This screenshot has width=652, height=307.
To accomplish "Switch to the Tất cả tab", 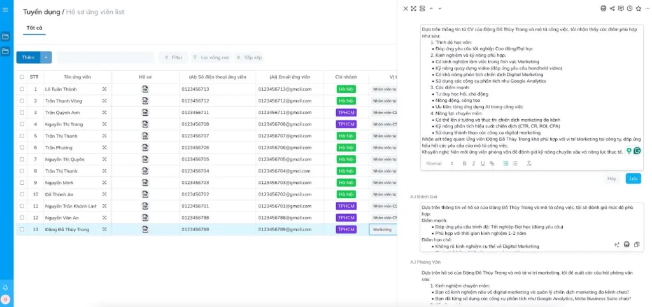I will (34, 28).
